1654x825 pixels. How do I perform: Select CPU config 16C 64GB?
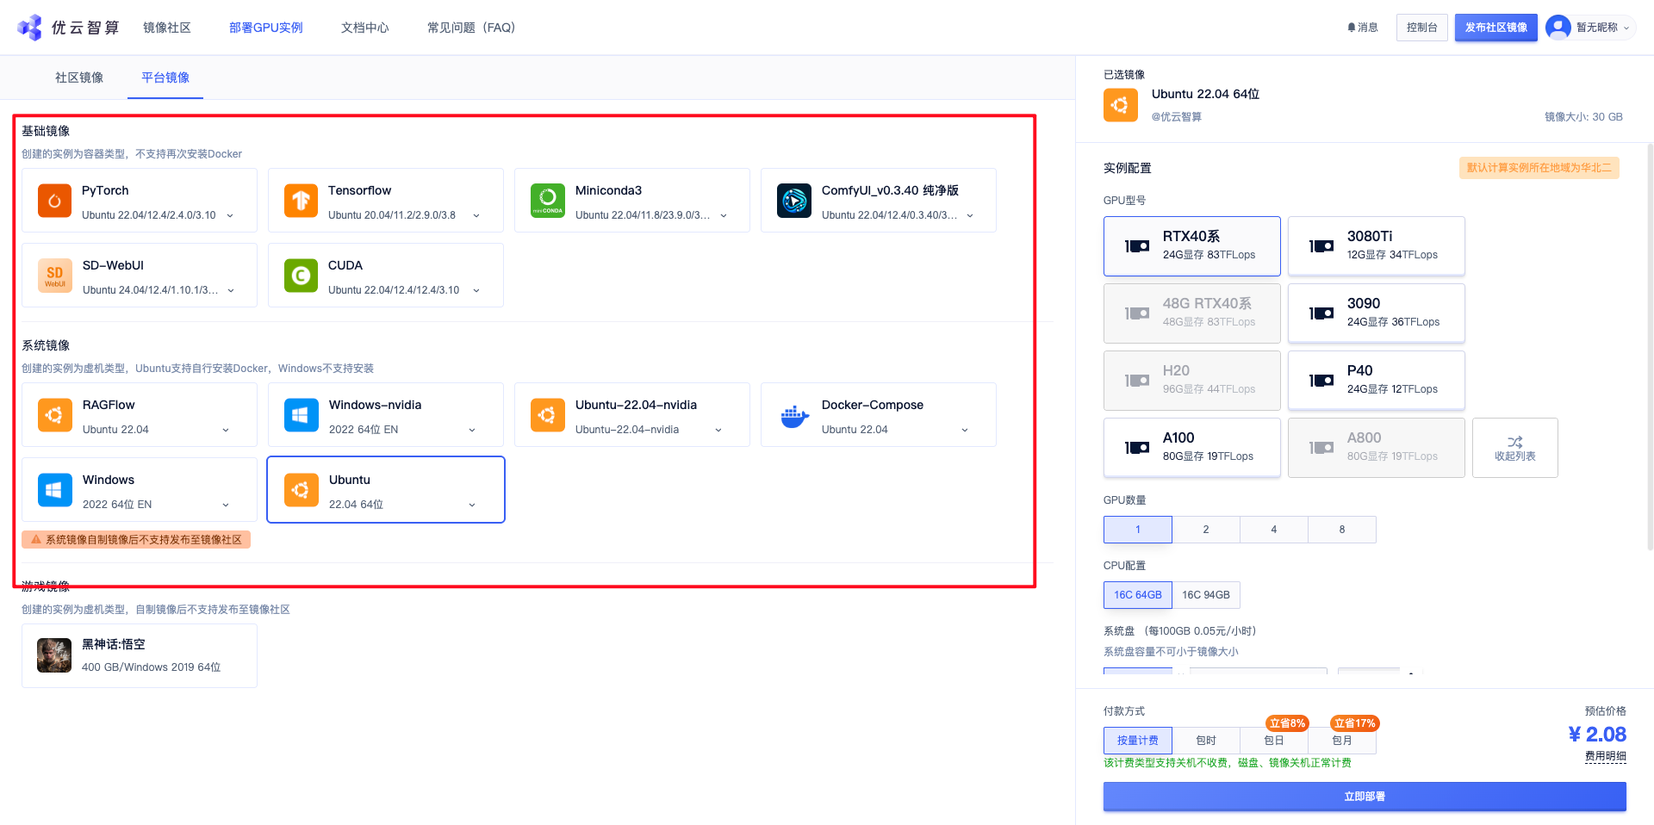[x=1138, y=595]
